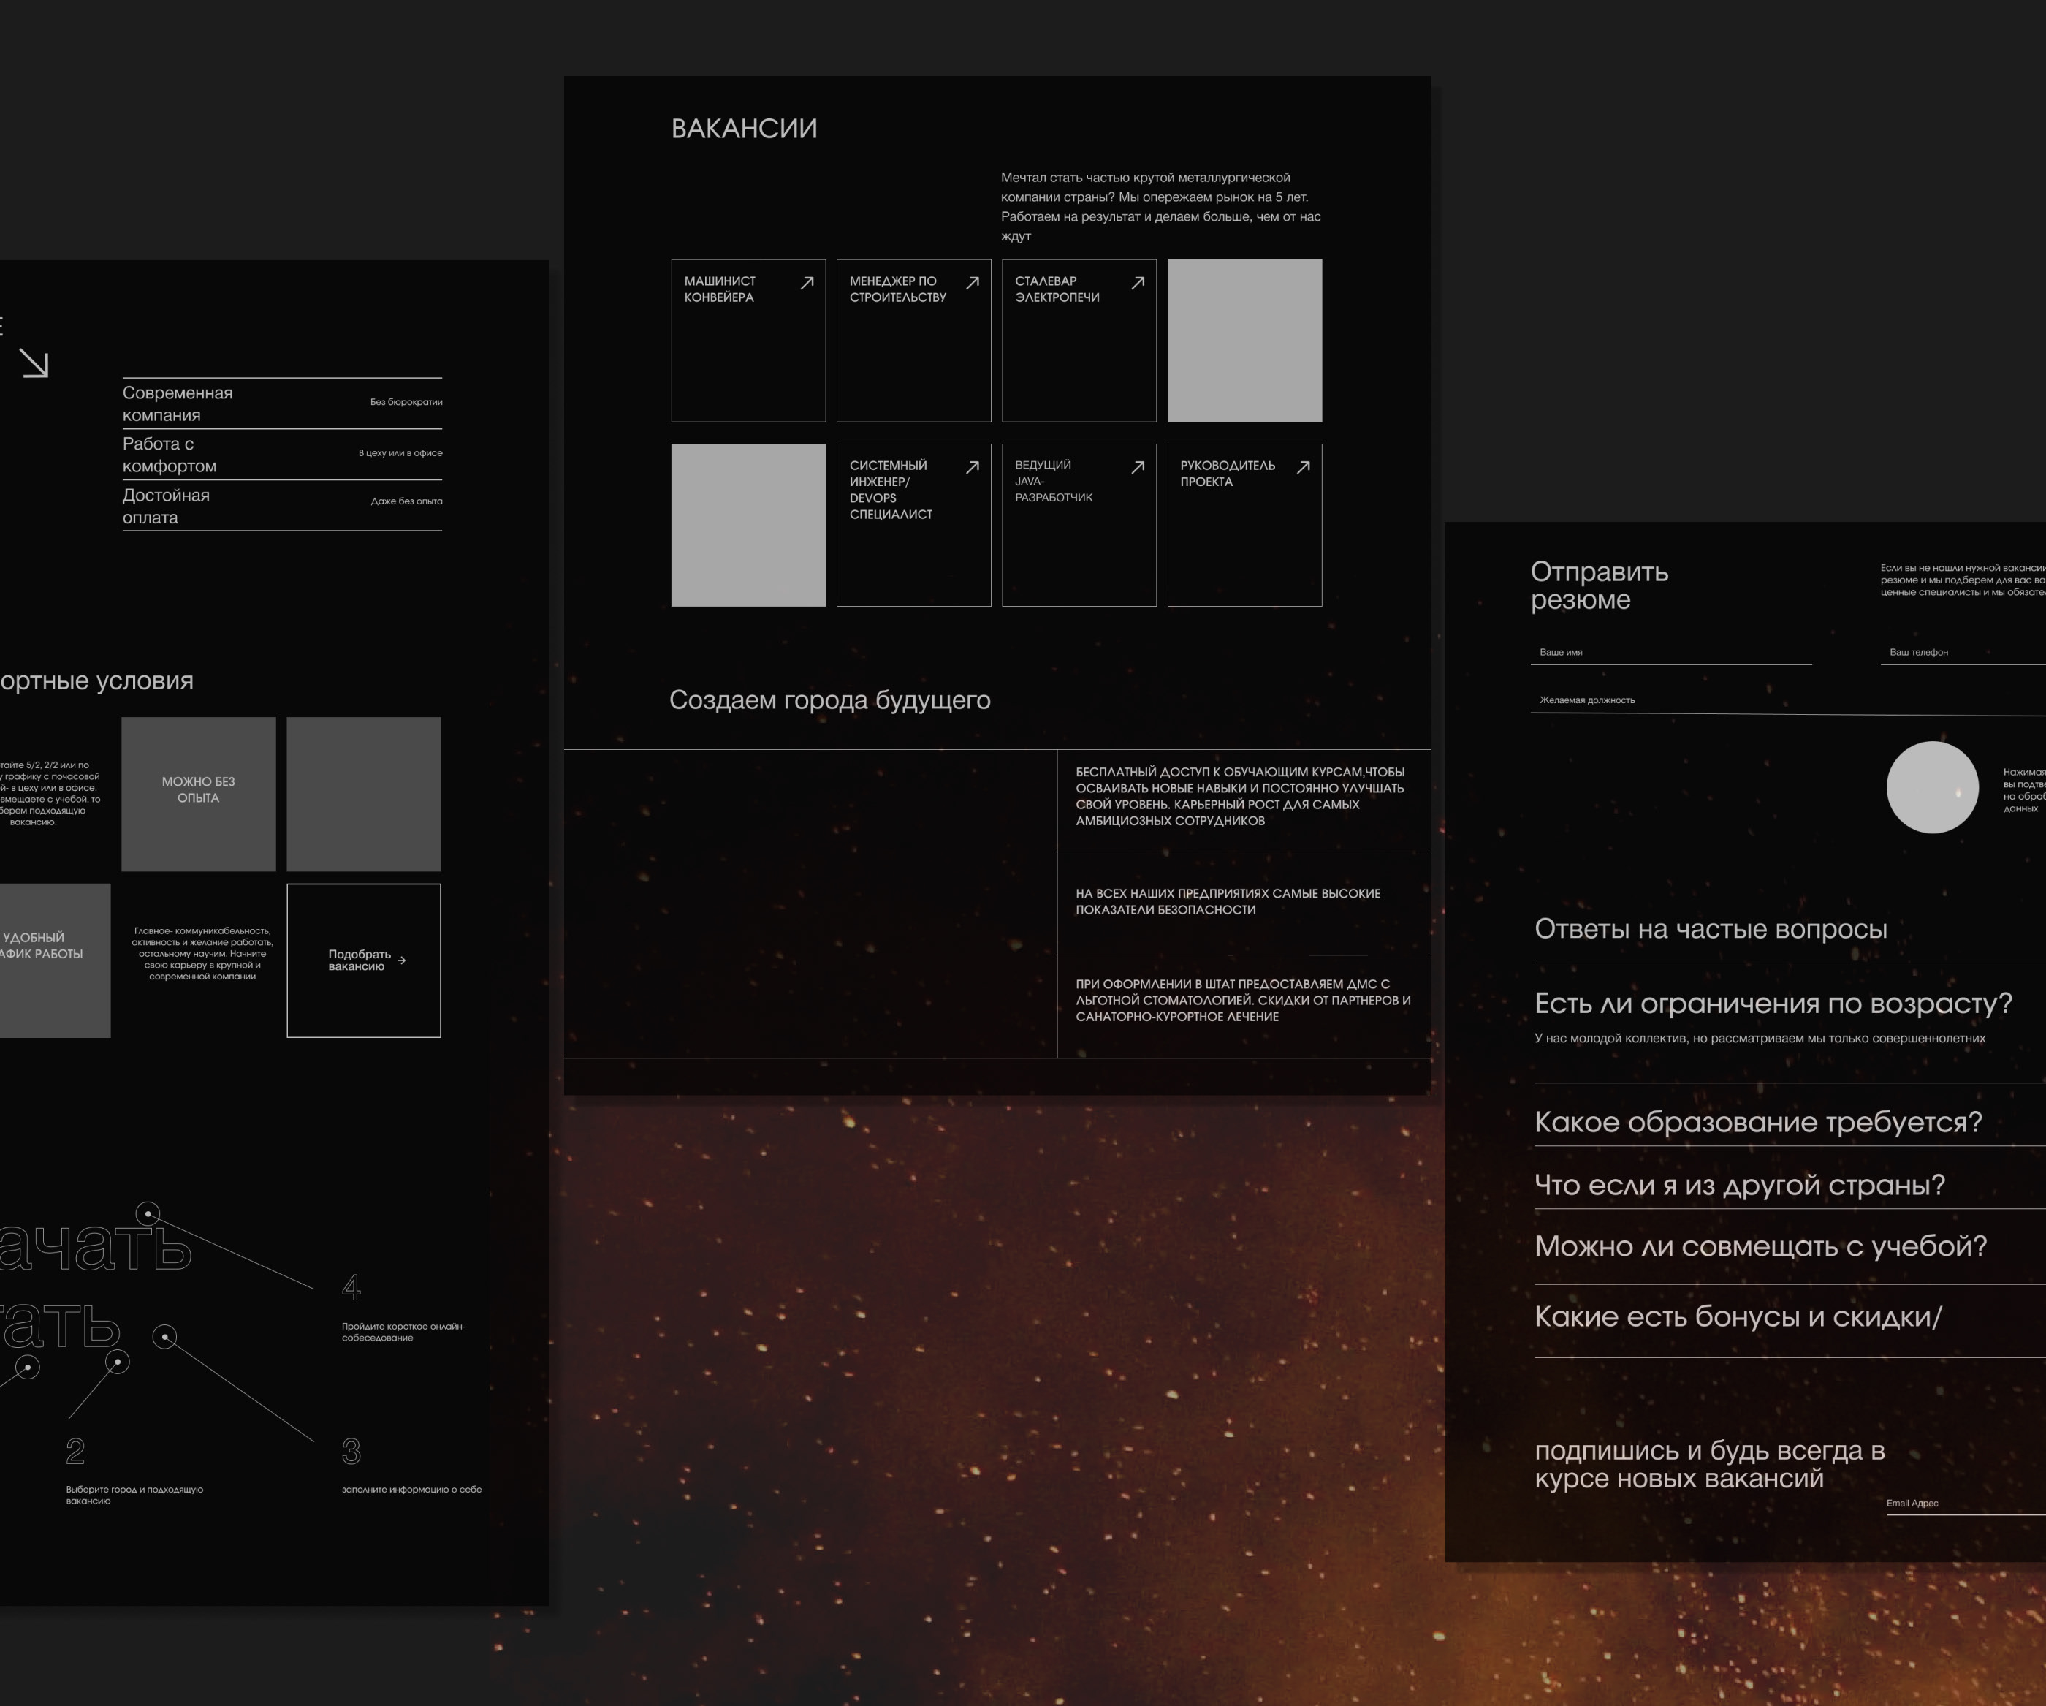Expand 'Есть ли ограничения по возрасту?' question
The image size is (2046, 1706).
point(1772,1003)
